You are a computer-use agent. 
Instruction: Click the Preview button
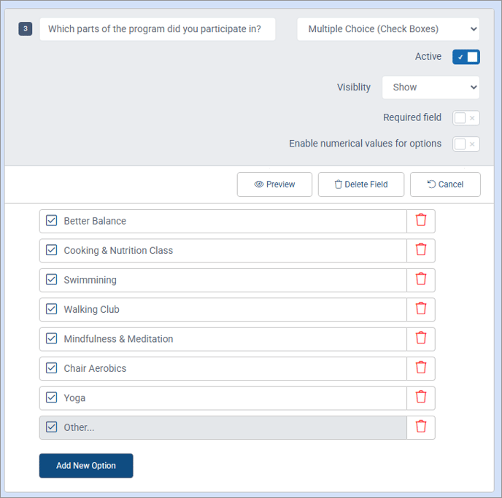click(x=274, y=184)
